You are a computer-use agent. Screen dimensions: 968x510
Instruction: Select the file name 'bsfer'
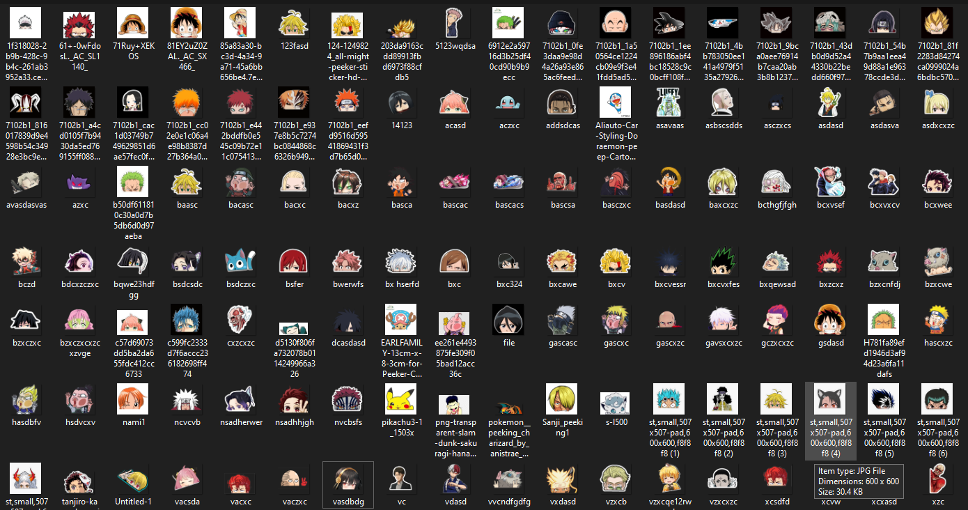point(295,284)
